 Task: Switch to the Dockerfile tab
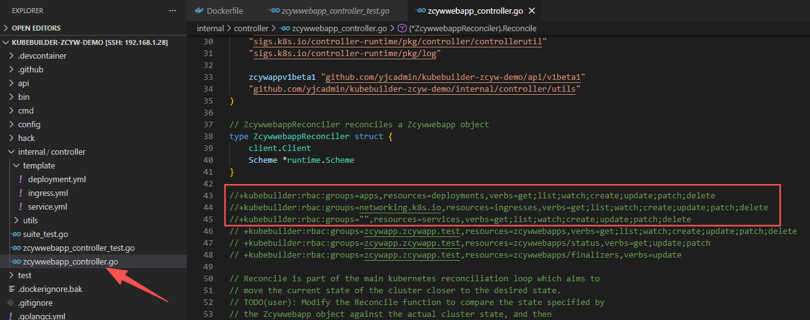click(x=218, y=11)
